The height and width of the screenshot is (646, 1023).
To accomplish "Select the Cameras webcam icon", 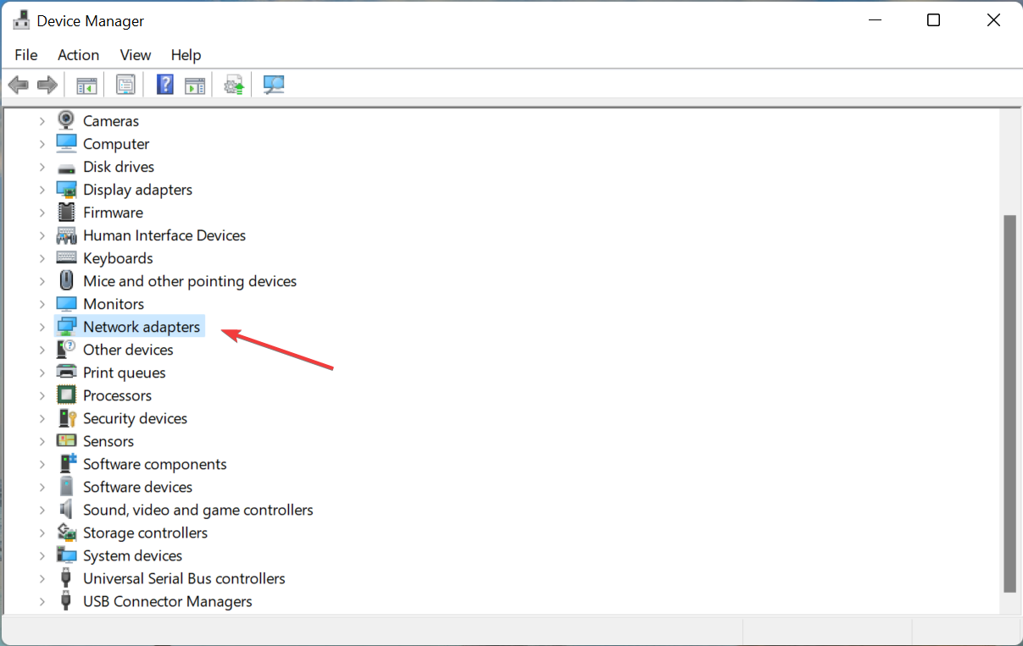I will click(66, 120).
